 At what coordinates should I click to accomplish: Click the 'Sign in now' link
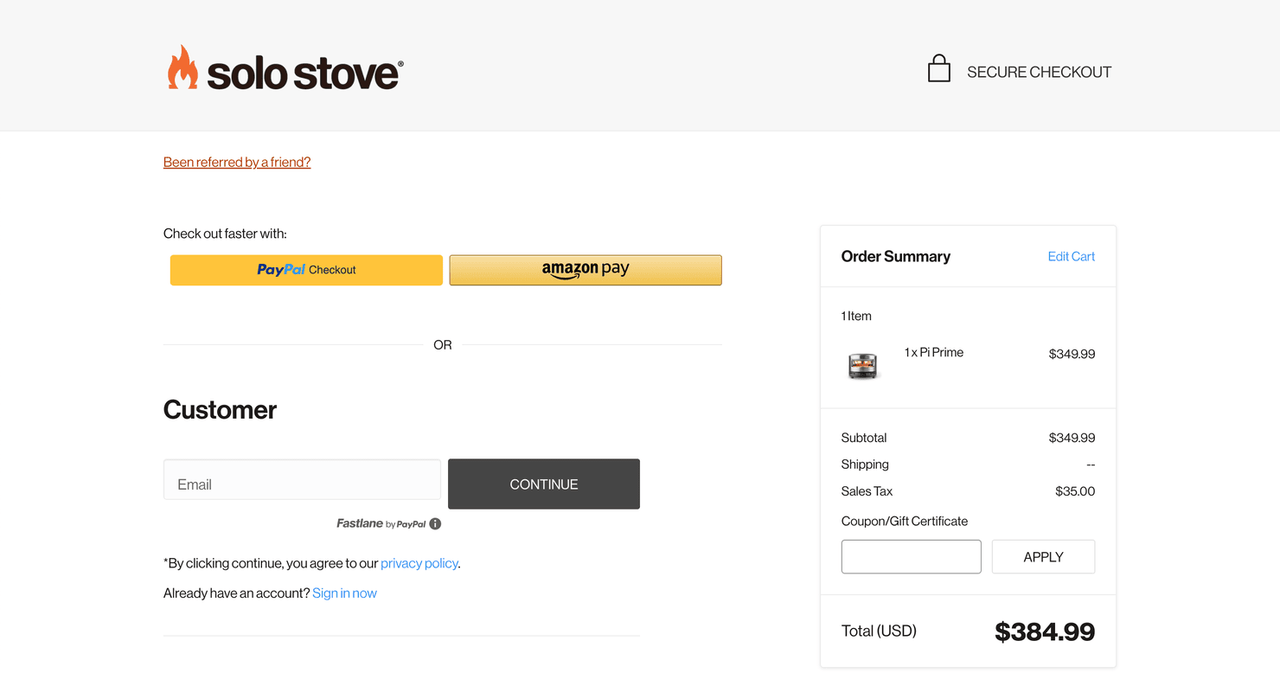(x=344, y=593)
